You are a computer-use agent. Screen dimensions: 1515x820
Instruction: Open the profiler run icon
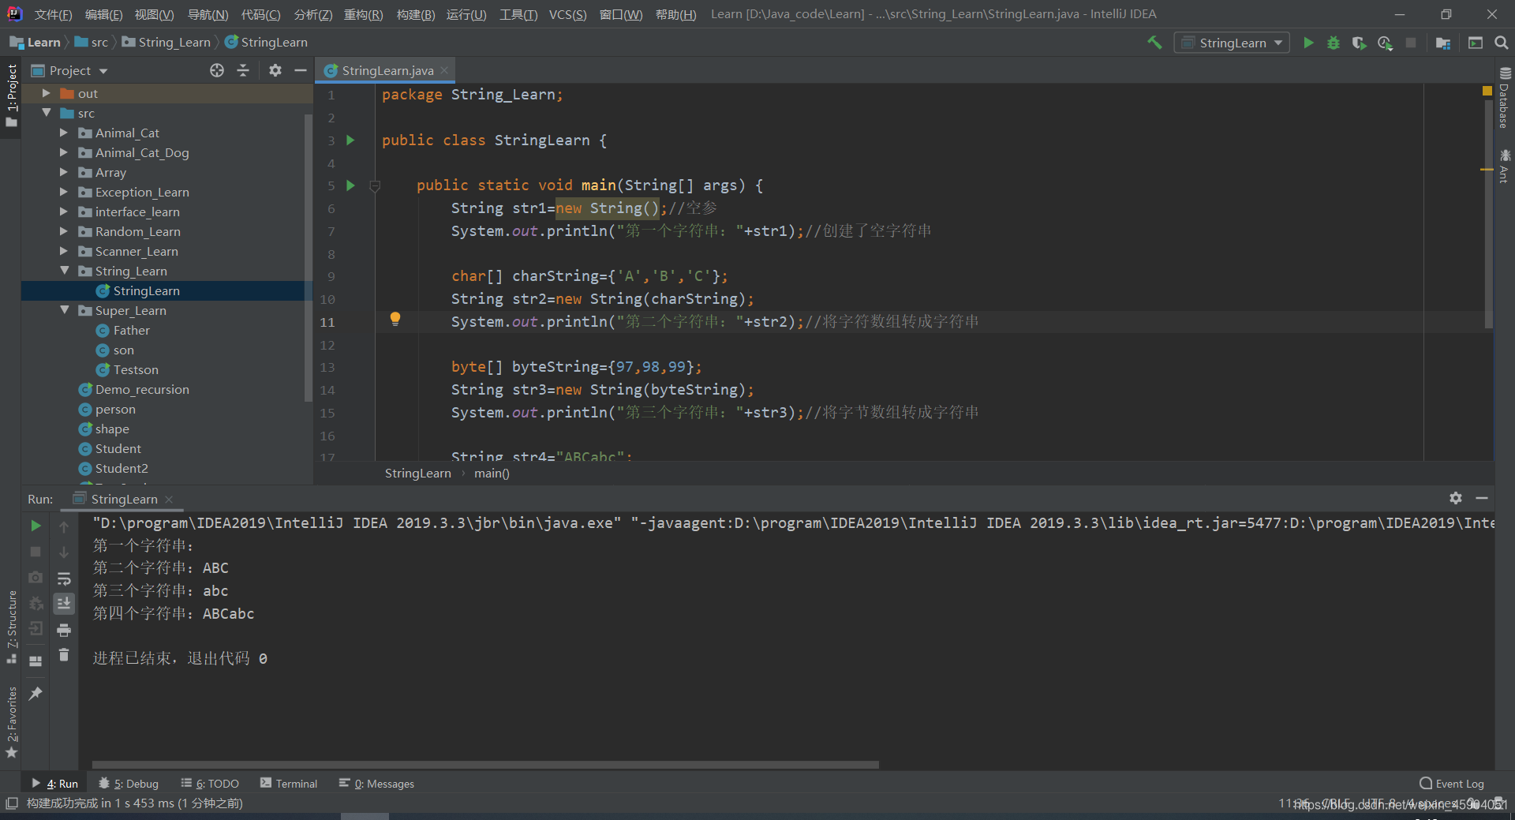tap(1385, 43)
